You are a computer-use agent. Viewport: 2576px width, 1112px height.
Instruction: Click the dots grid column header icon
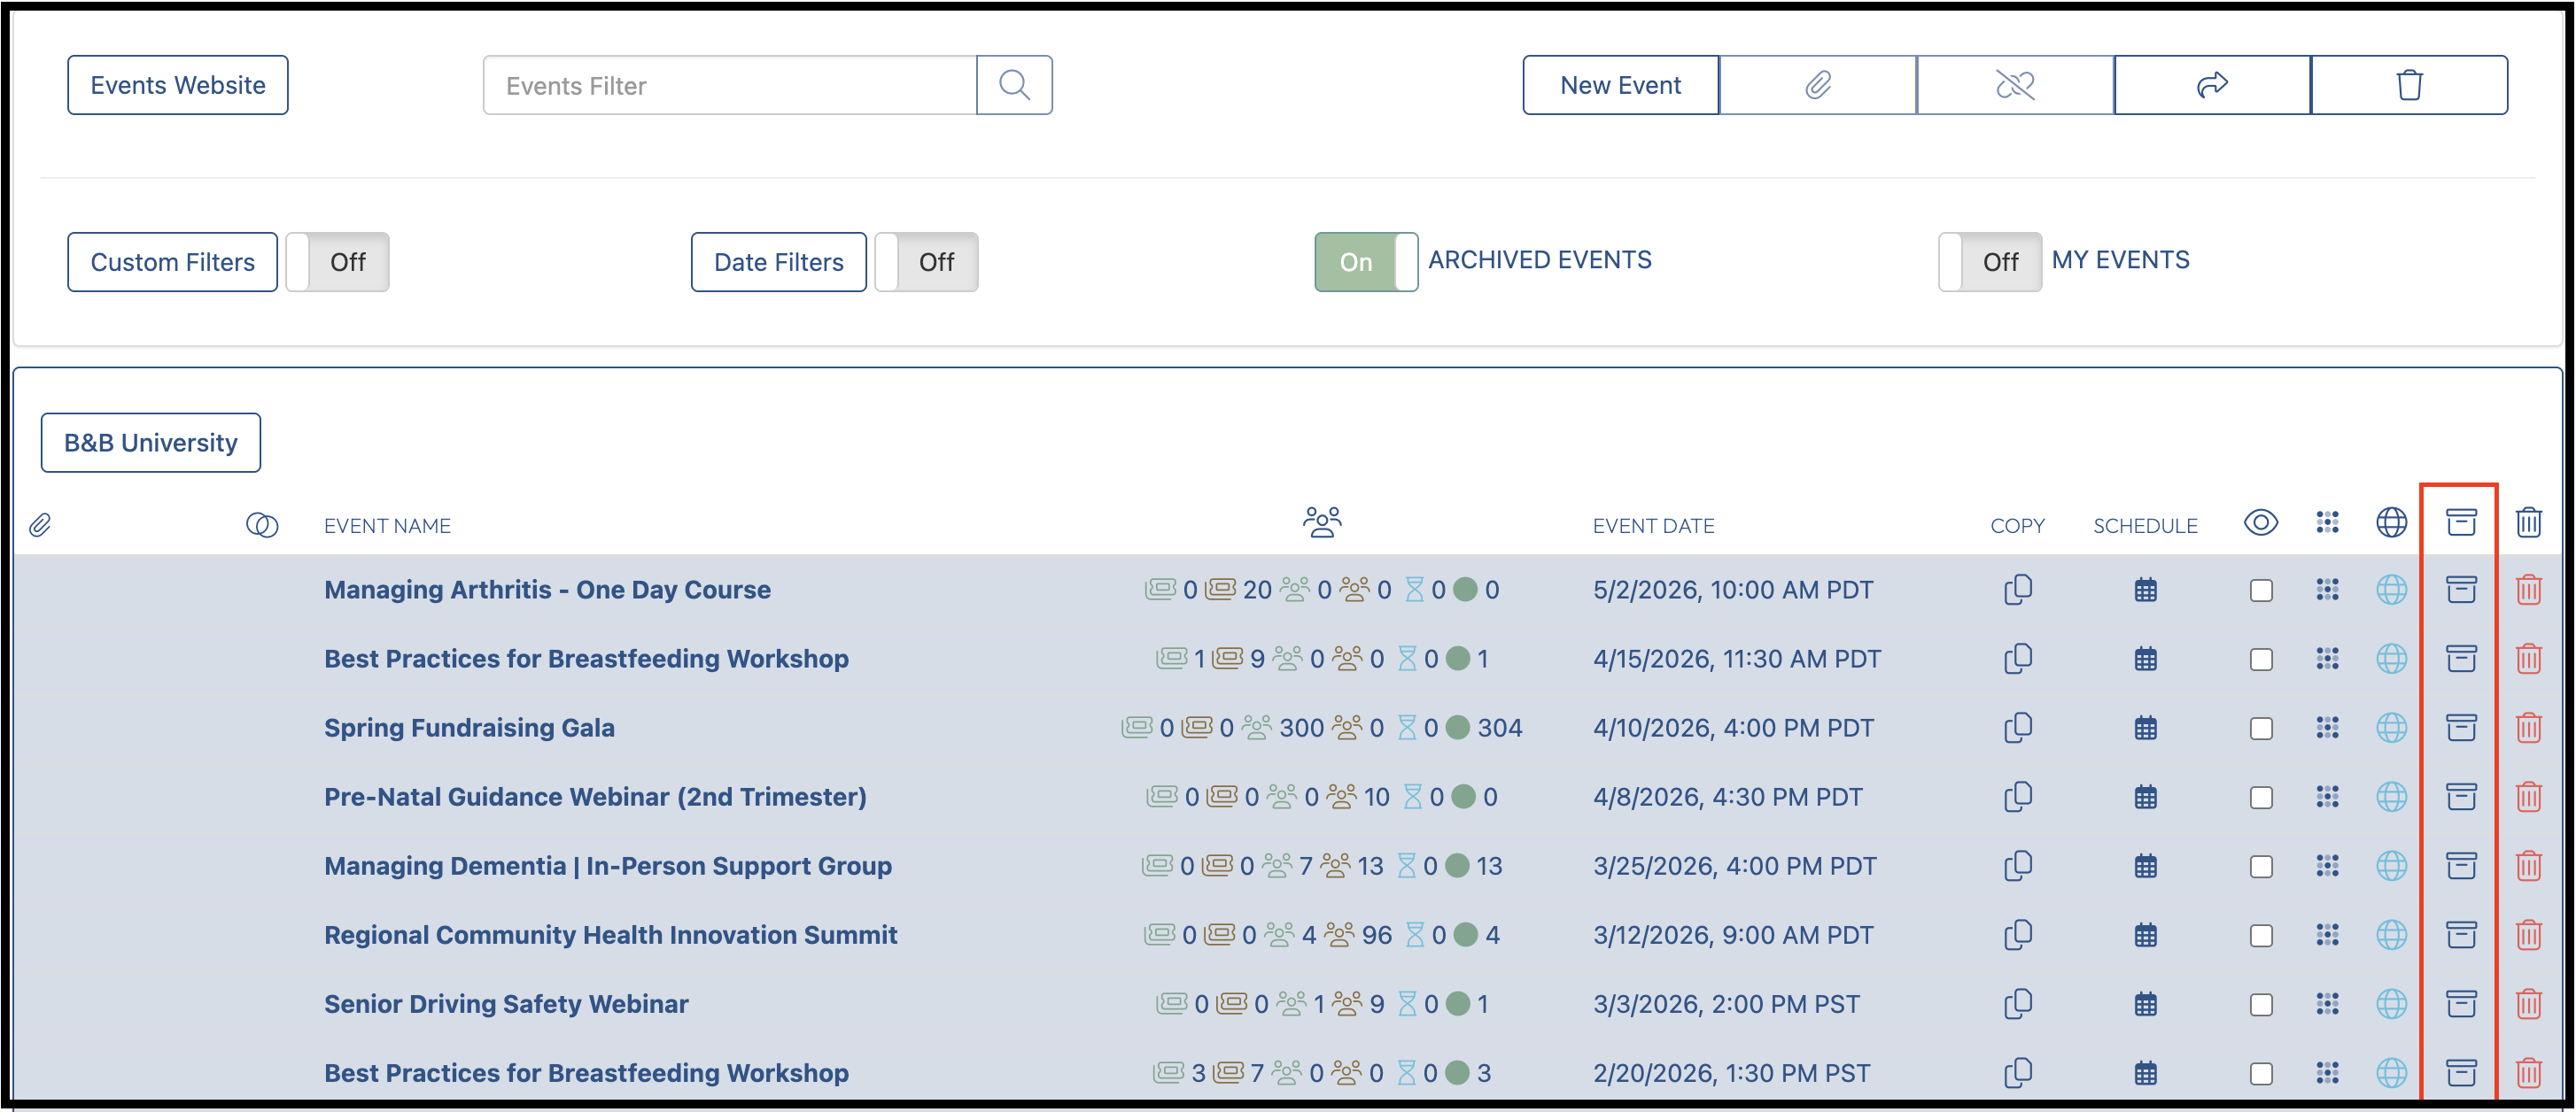[2327, 522]
